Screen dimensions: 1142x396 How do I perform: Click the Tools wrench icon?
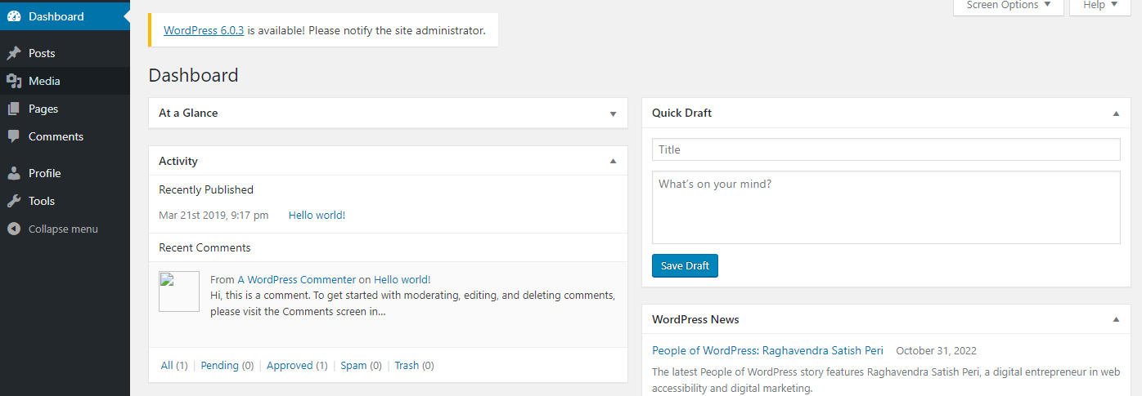point(14,201)
